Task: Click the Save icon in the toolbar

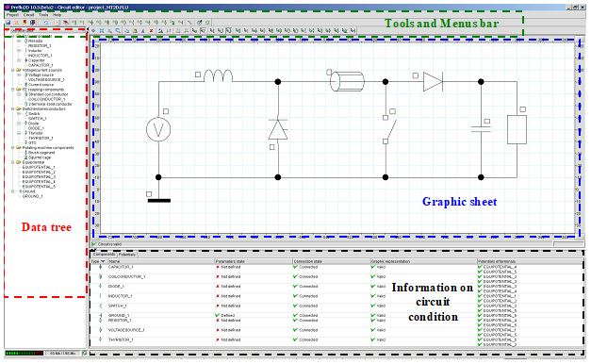Action: coord(8,23)
